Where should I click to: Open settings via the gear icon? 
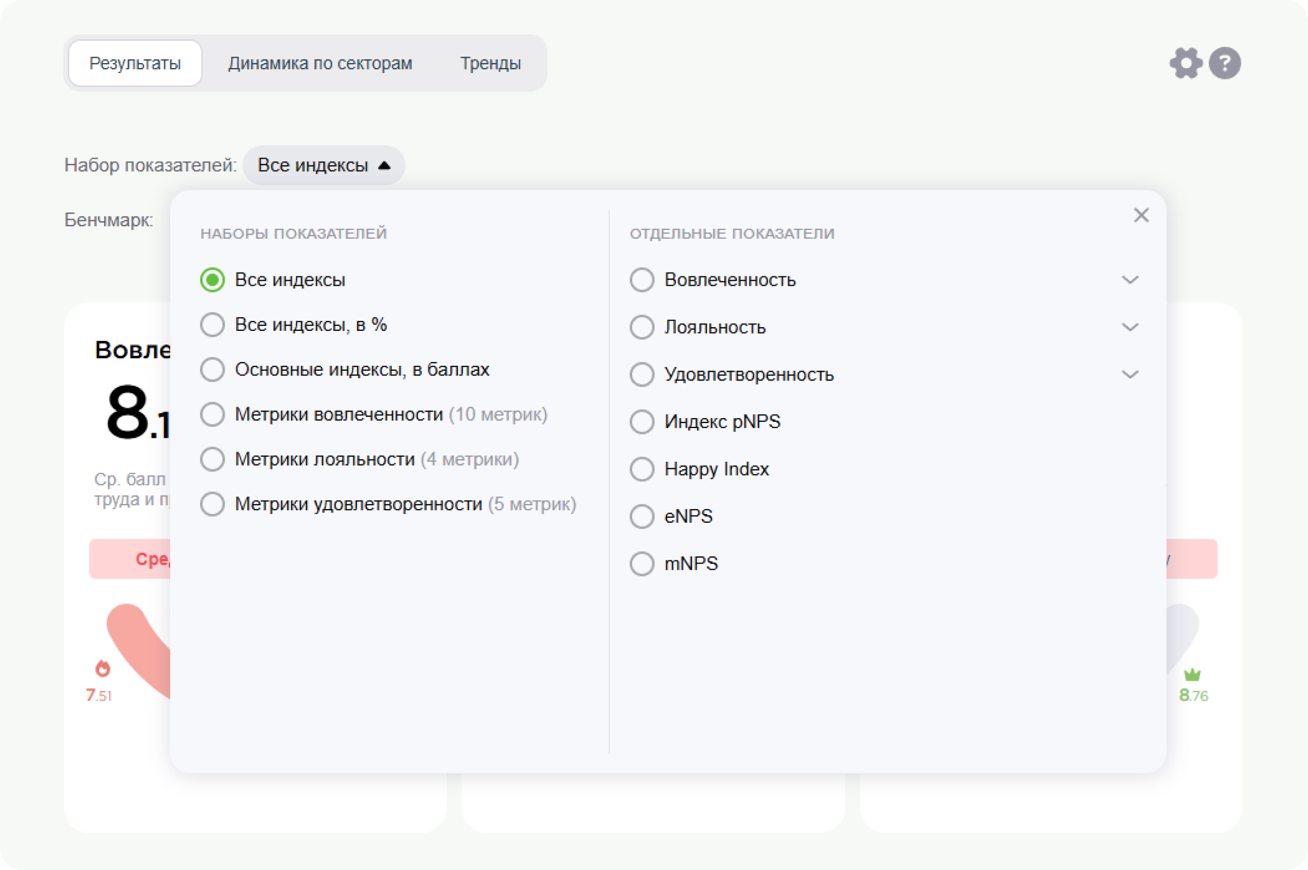point(1185,63)
